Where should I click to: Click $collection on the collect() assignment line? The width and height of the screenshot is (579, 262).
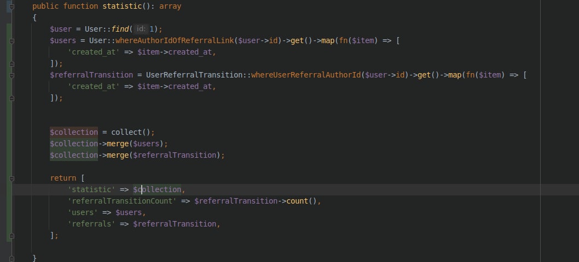[74, 132]
